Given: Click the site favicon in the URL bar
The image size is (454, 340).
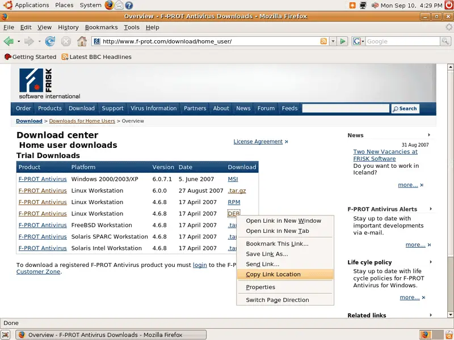Looking at the screenshot, I should (97, 41).
